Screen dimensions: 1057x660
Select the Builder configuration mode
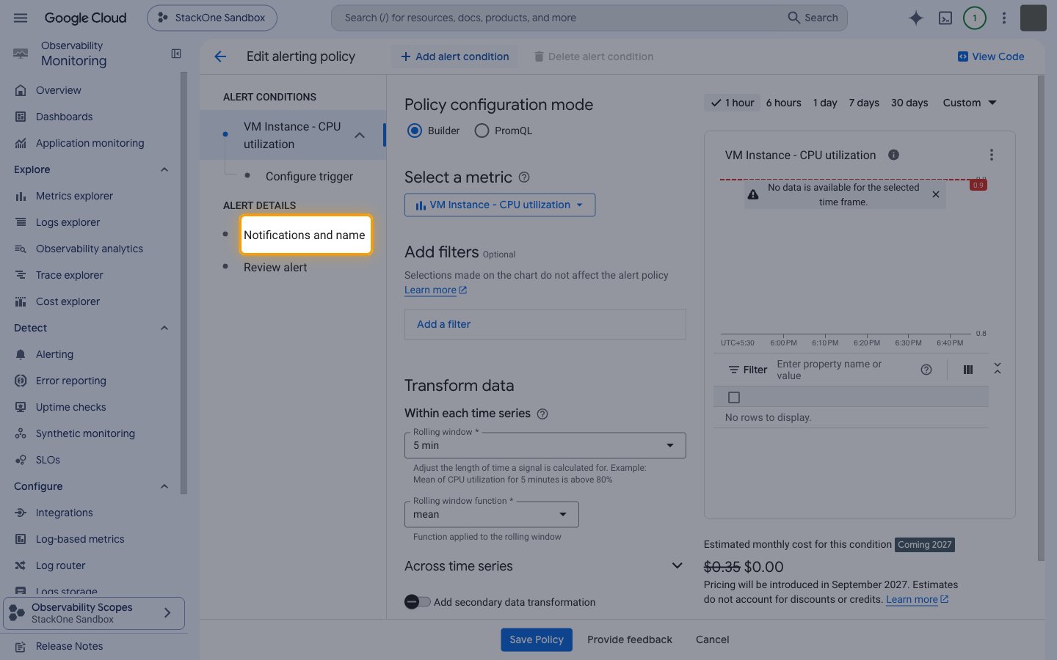coord(415,131)
